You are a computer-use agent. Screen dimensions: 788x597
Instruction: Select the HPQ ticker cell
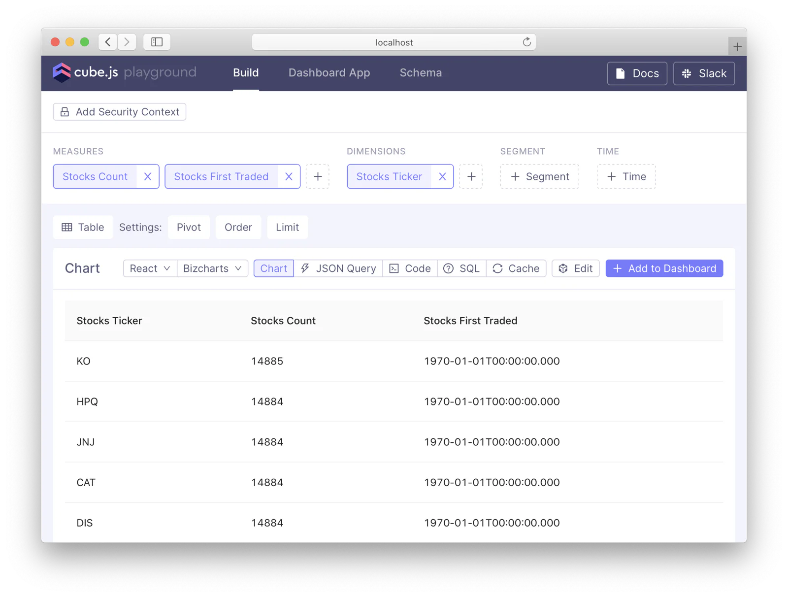87,401
